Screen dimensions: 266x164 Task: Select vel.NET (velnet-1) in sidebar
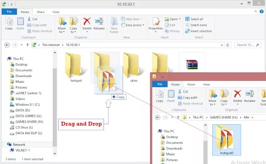tap(26, 93)
